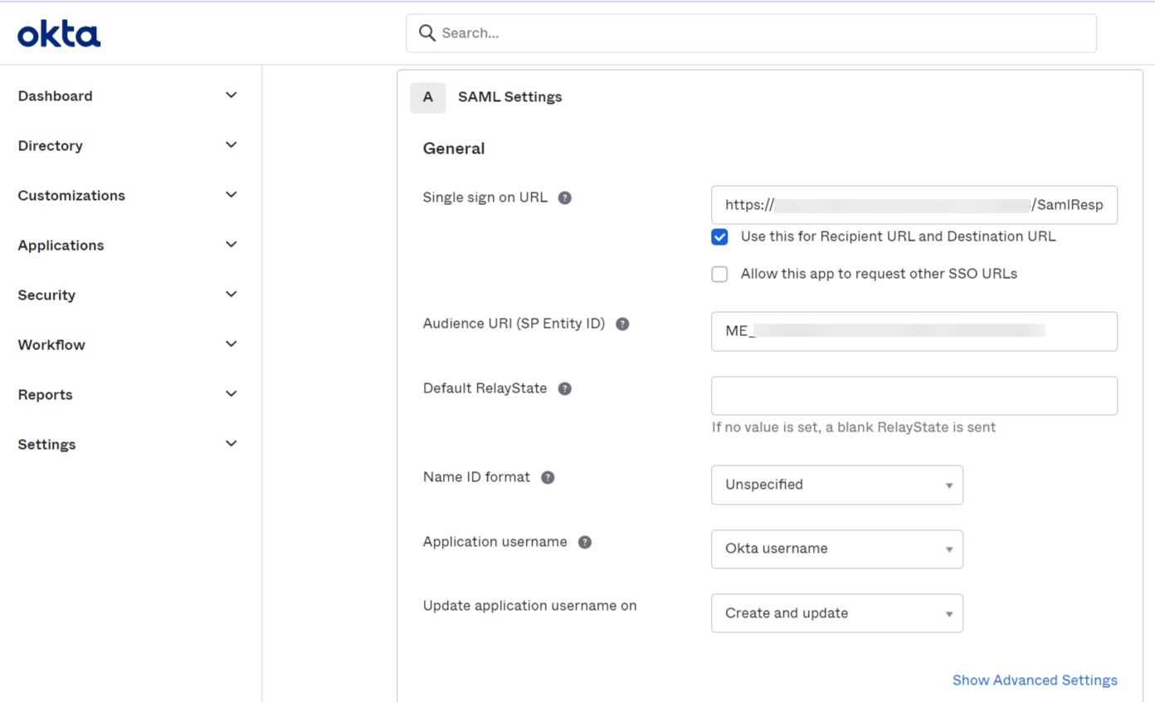The image size is (1155, 702).
Task: Click the Single sign on URL field
Action: 914,205
